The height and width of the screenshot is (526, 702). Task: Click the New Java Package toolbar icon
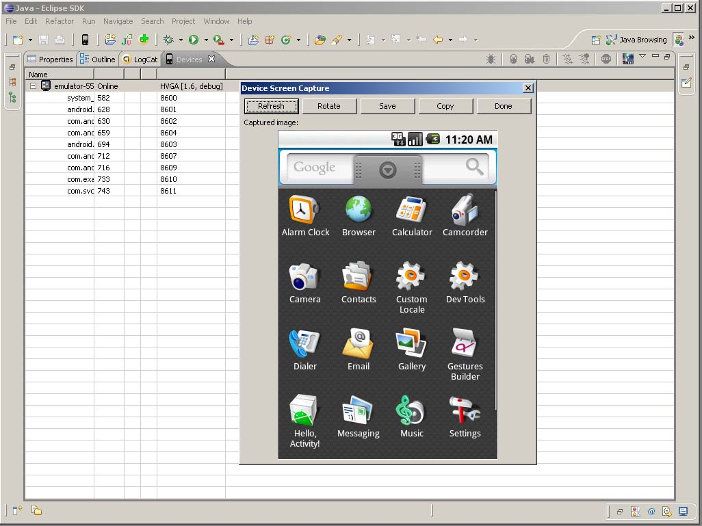click(x=270, y=40)
